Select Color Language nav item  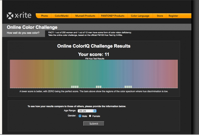coord(140,16)
